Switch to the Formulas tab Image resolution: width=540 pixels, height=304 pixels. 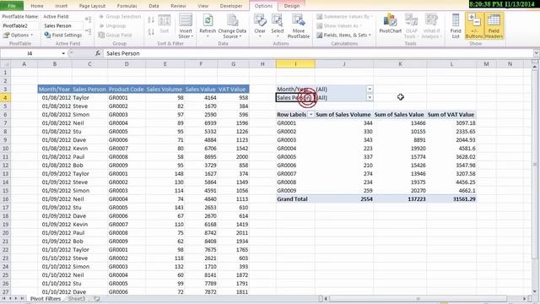[x=127, y=6]
